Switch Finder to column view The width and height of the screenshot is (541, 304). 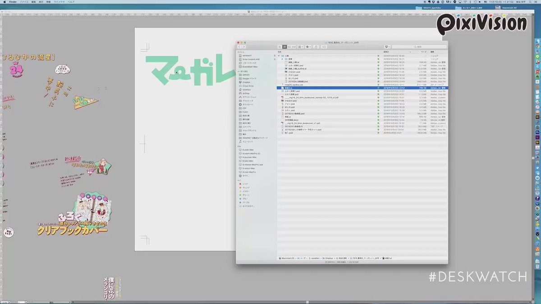tap(289, 47)
